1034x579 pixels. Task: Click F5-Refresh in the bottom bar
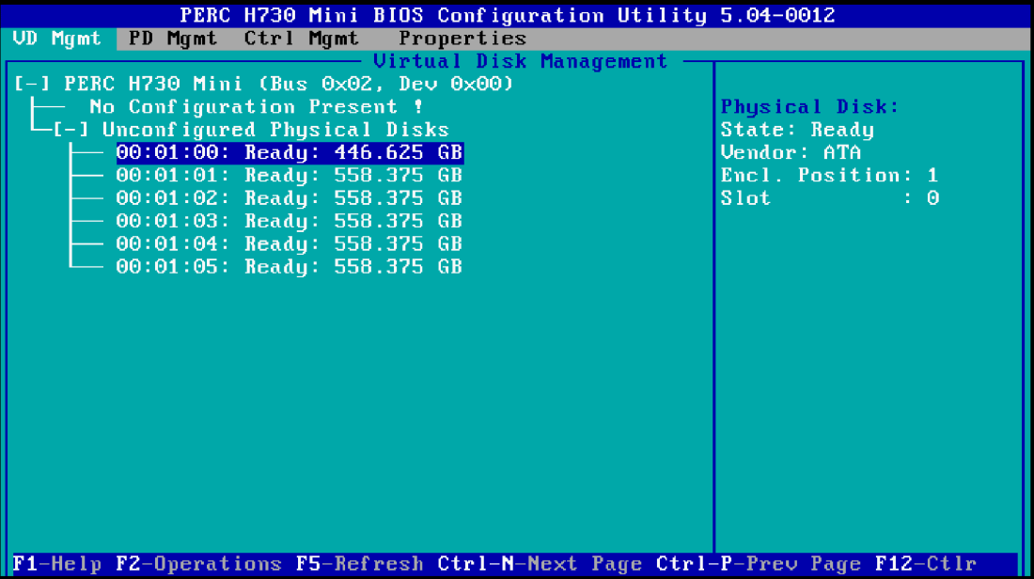click(359, 564)
